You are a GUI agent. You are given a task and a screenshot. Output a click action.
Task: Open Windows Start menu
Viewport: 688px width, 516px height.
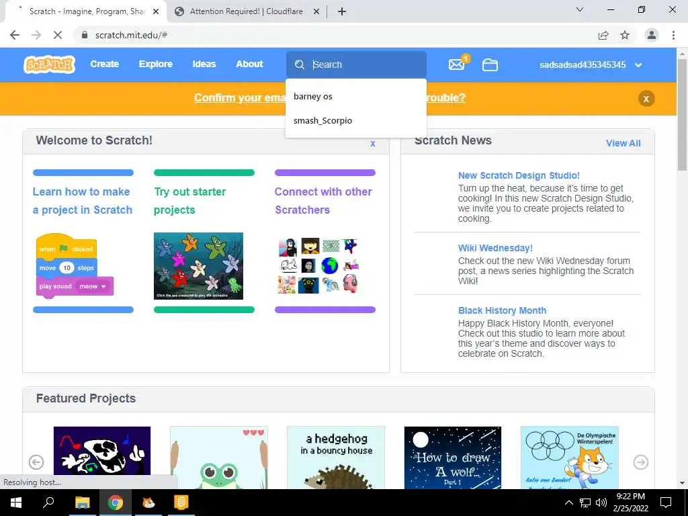[x=16, y=503]
